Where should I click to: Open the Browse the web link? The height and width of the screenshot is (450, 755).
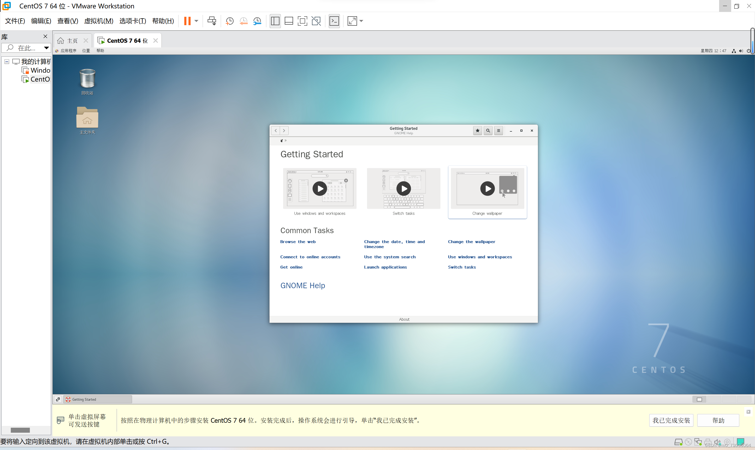click(x=298, y=242)
